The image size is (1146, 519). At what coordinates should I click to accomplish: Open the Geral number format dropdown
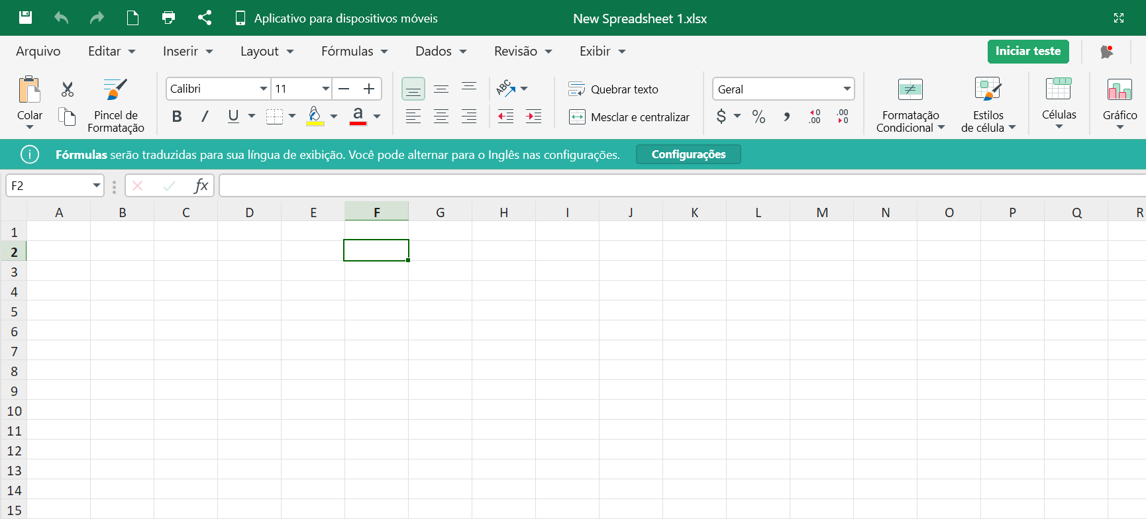(784, 89)
